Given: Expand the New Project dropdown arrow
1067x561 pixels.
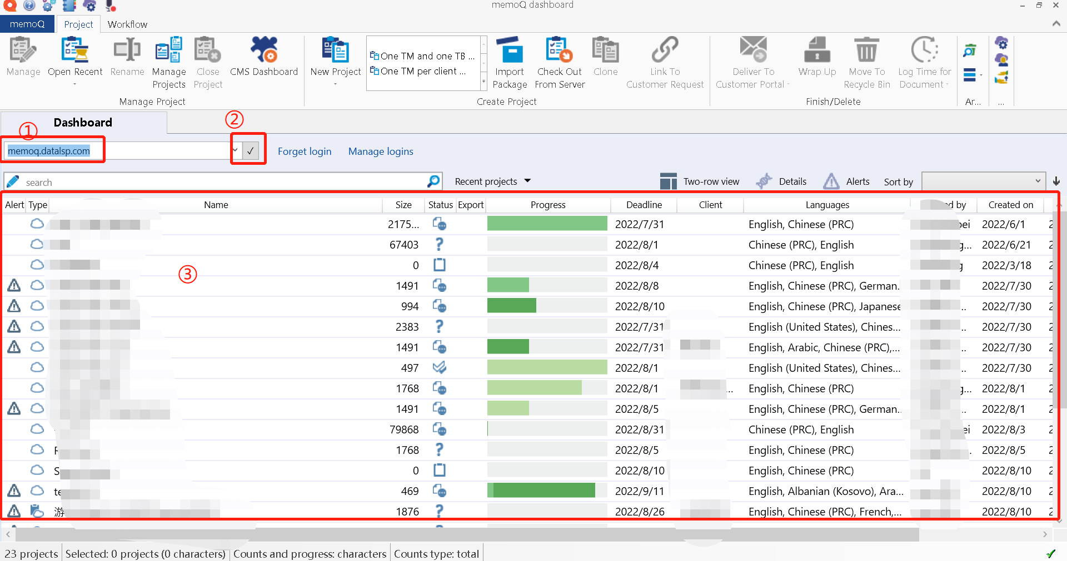Looking at the screenshot, I should coord(335,84).
